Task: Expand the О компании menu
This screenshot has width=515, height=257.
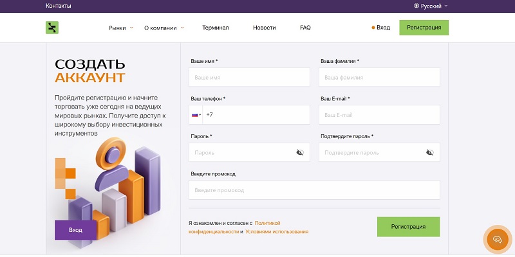Action: [164, 28]
